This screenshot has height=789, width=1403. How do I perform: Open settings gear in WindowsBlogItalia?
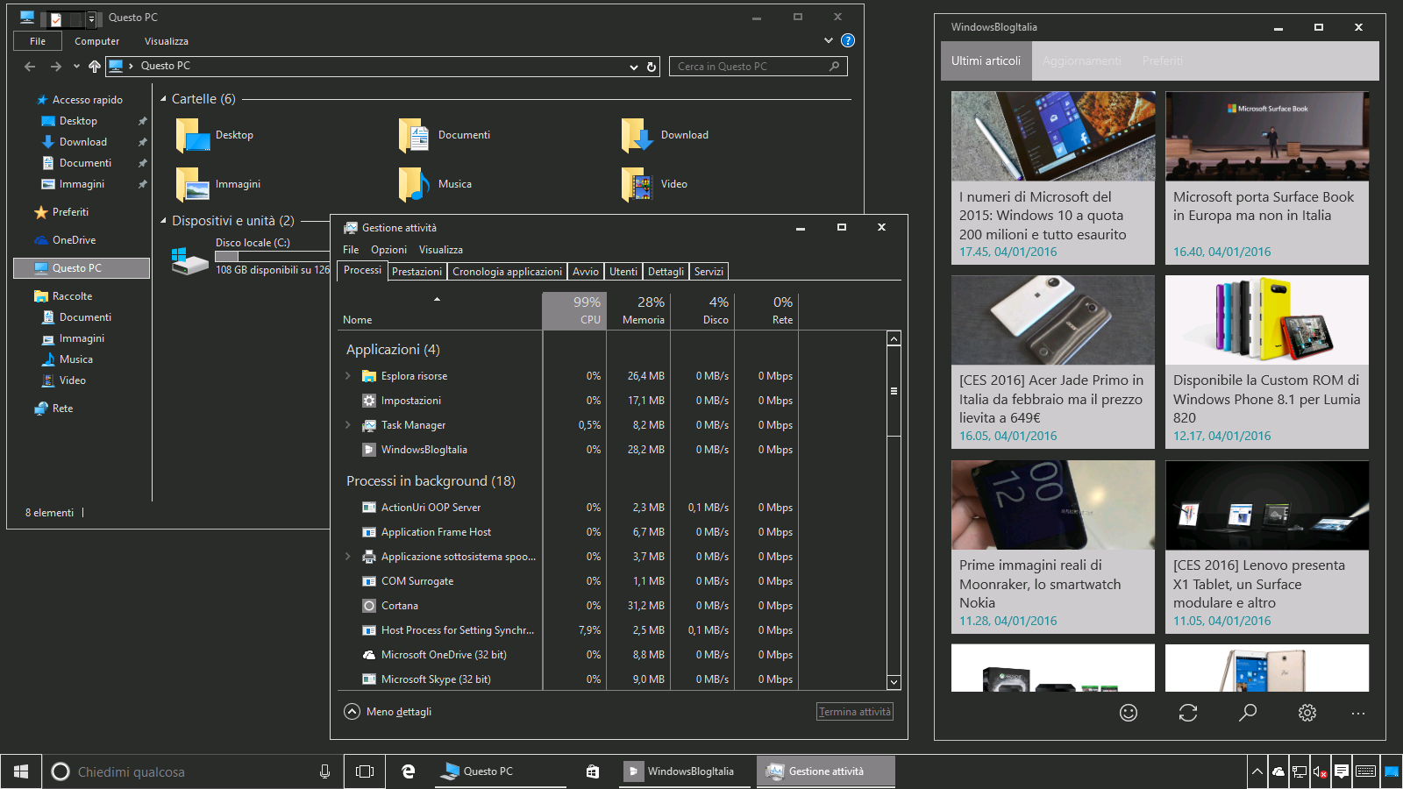1307,713
